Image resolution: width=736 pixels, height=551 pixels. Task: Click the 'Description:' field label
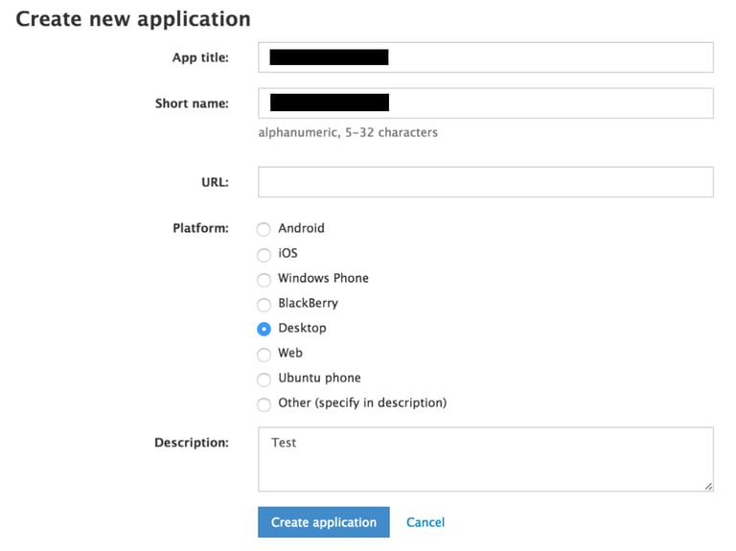click(192, 443)
